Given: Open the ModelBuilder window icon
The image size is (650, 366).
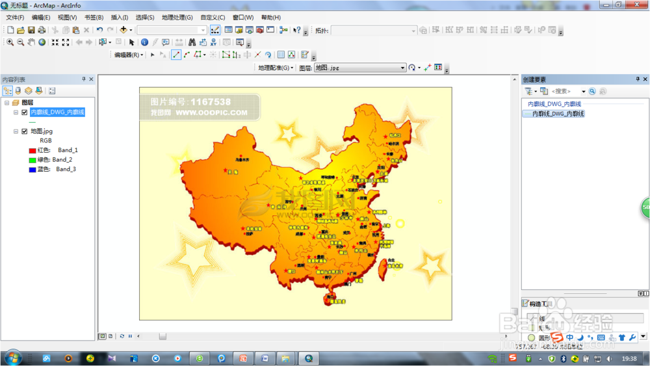Looking at the screenshot, I should (283, 30).
